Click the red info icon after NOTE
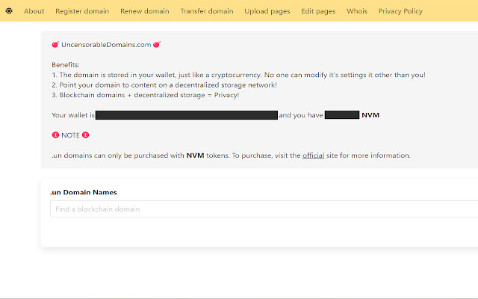This screenshot has width=478, height=299. [85, 135]
